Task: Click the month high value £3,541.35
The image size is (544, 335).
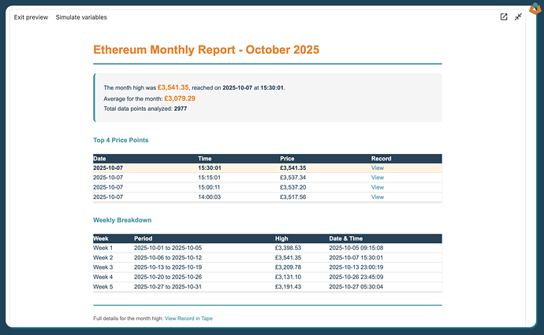Action: click(x=173, y=87)
